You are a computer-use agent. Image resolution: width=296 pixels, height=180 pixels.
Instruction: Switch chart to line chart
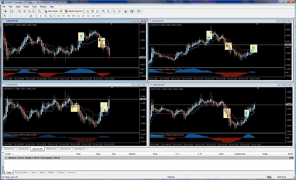tap(98, 11)
